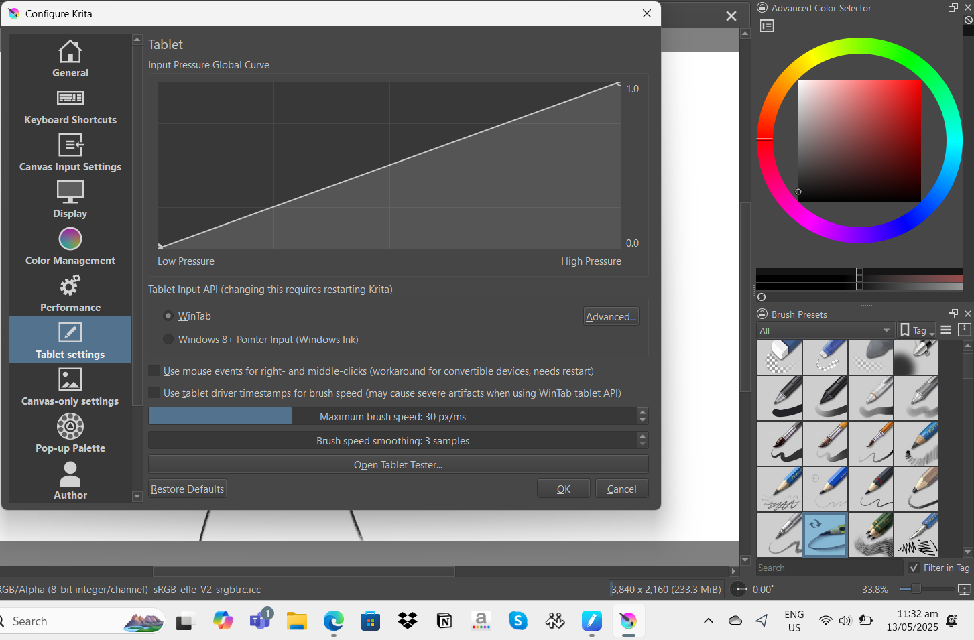Open the Pop-up Palette settings
This screenshot has height=640, width=974.
click(x=70, y=434)
